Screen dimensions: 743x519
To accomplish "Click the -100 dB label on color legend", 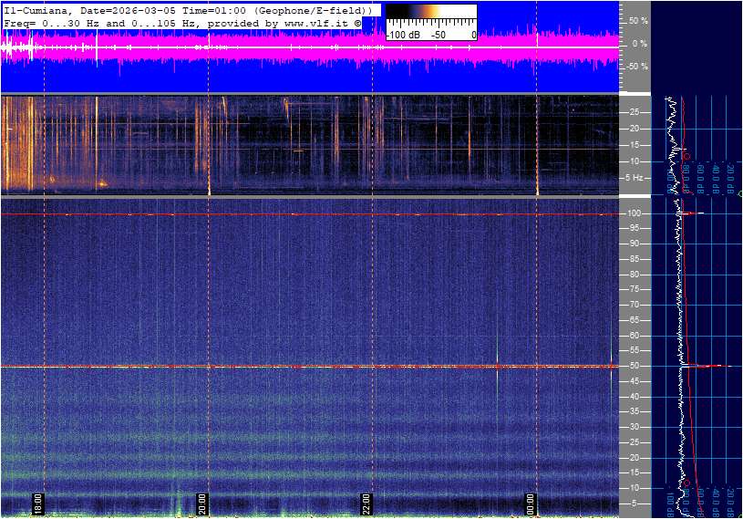I will pyautogui.click(x=401, y=35).
